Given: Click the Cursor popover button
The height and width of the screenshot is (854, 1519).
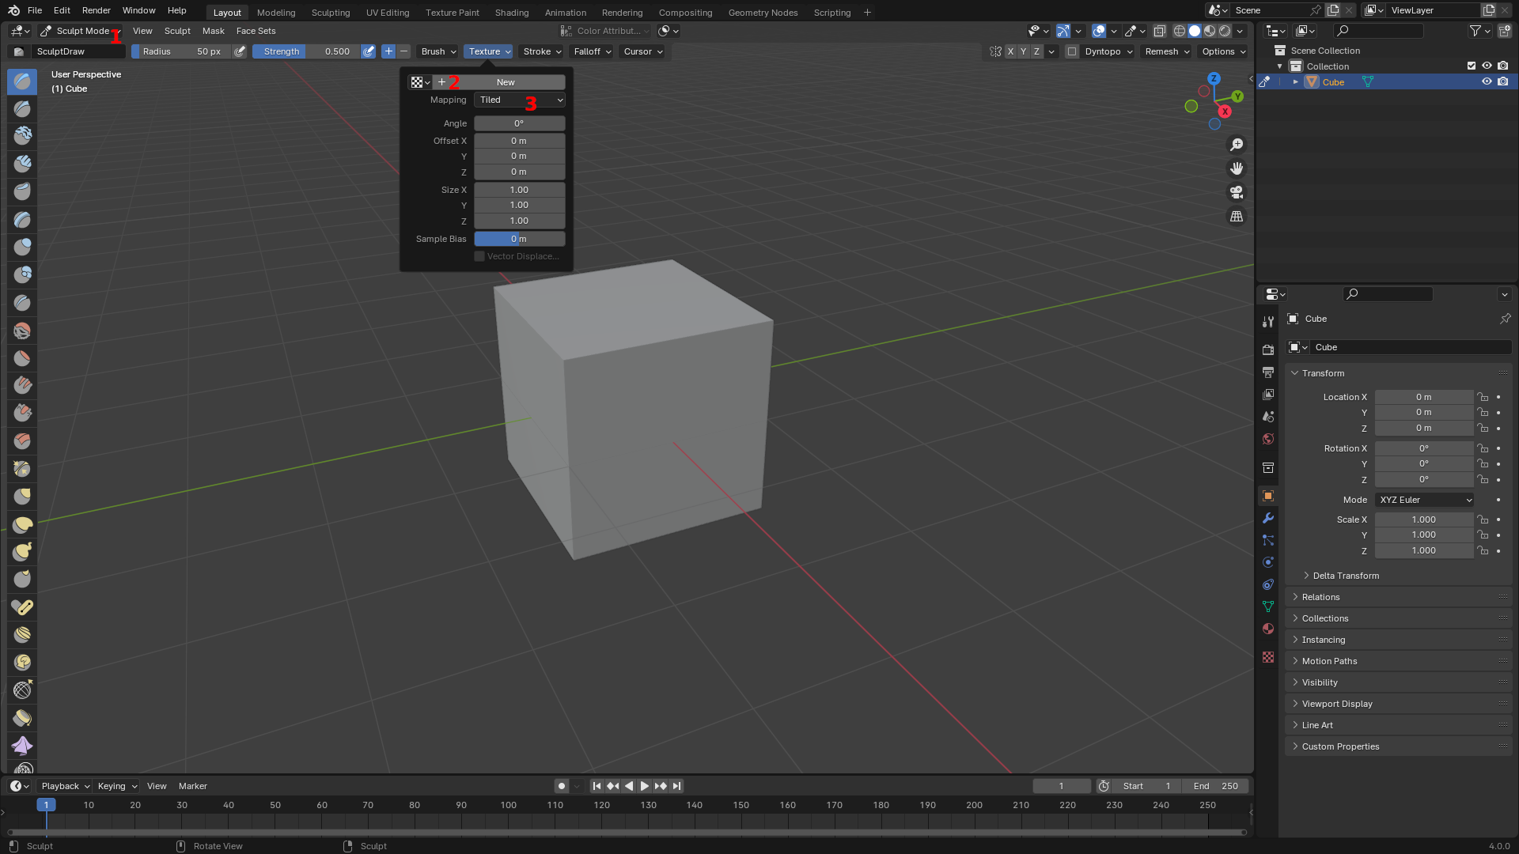Looking at the screenshot, I should click(643, 51).
